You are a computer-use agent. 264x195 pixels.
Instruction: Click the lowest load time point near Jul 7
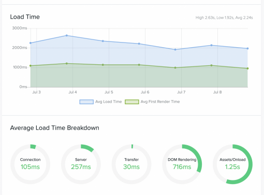click(x=175, y=50)
